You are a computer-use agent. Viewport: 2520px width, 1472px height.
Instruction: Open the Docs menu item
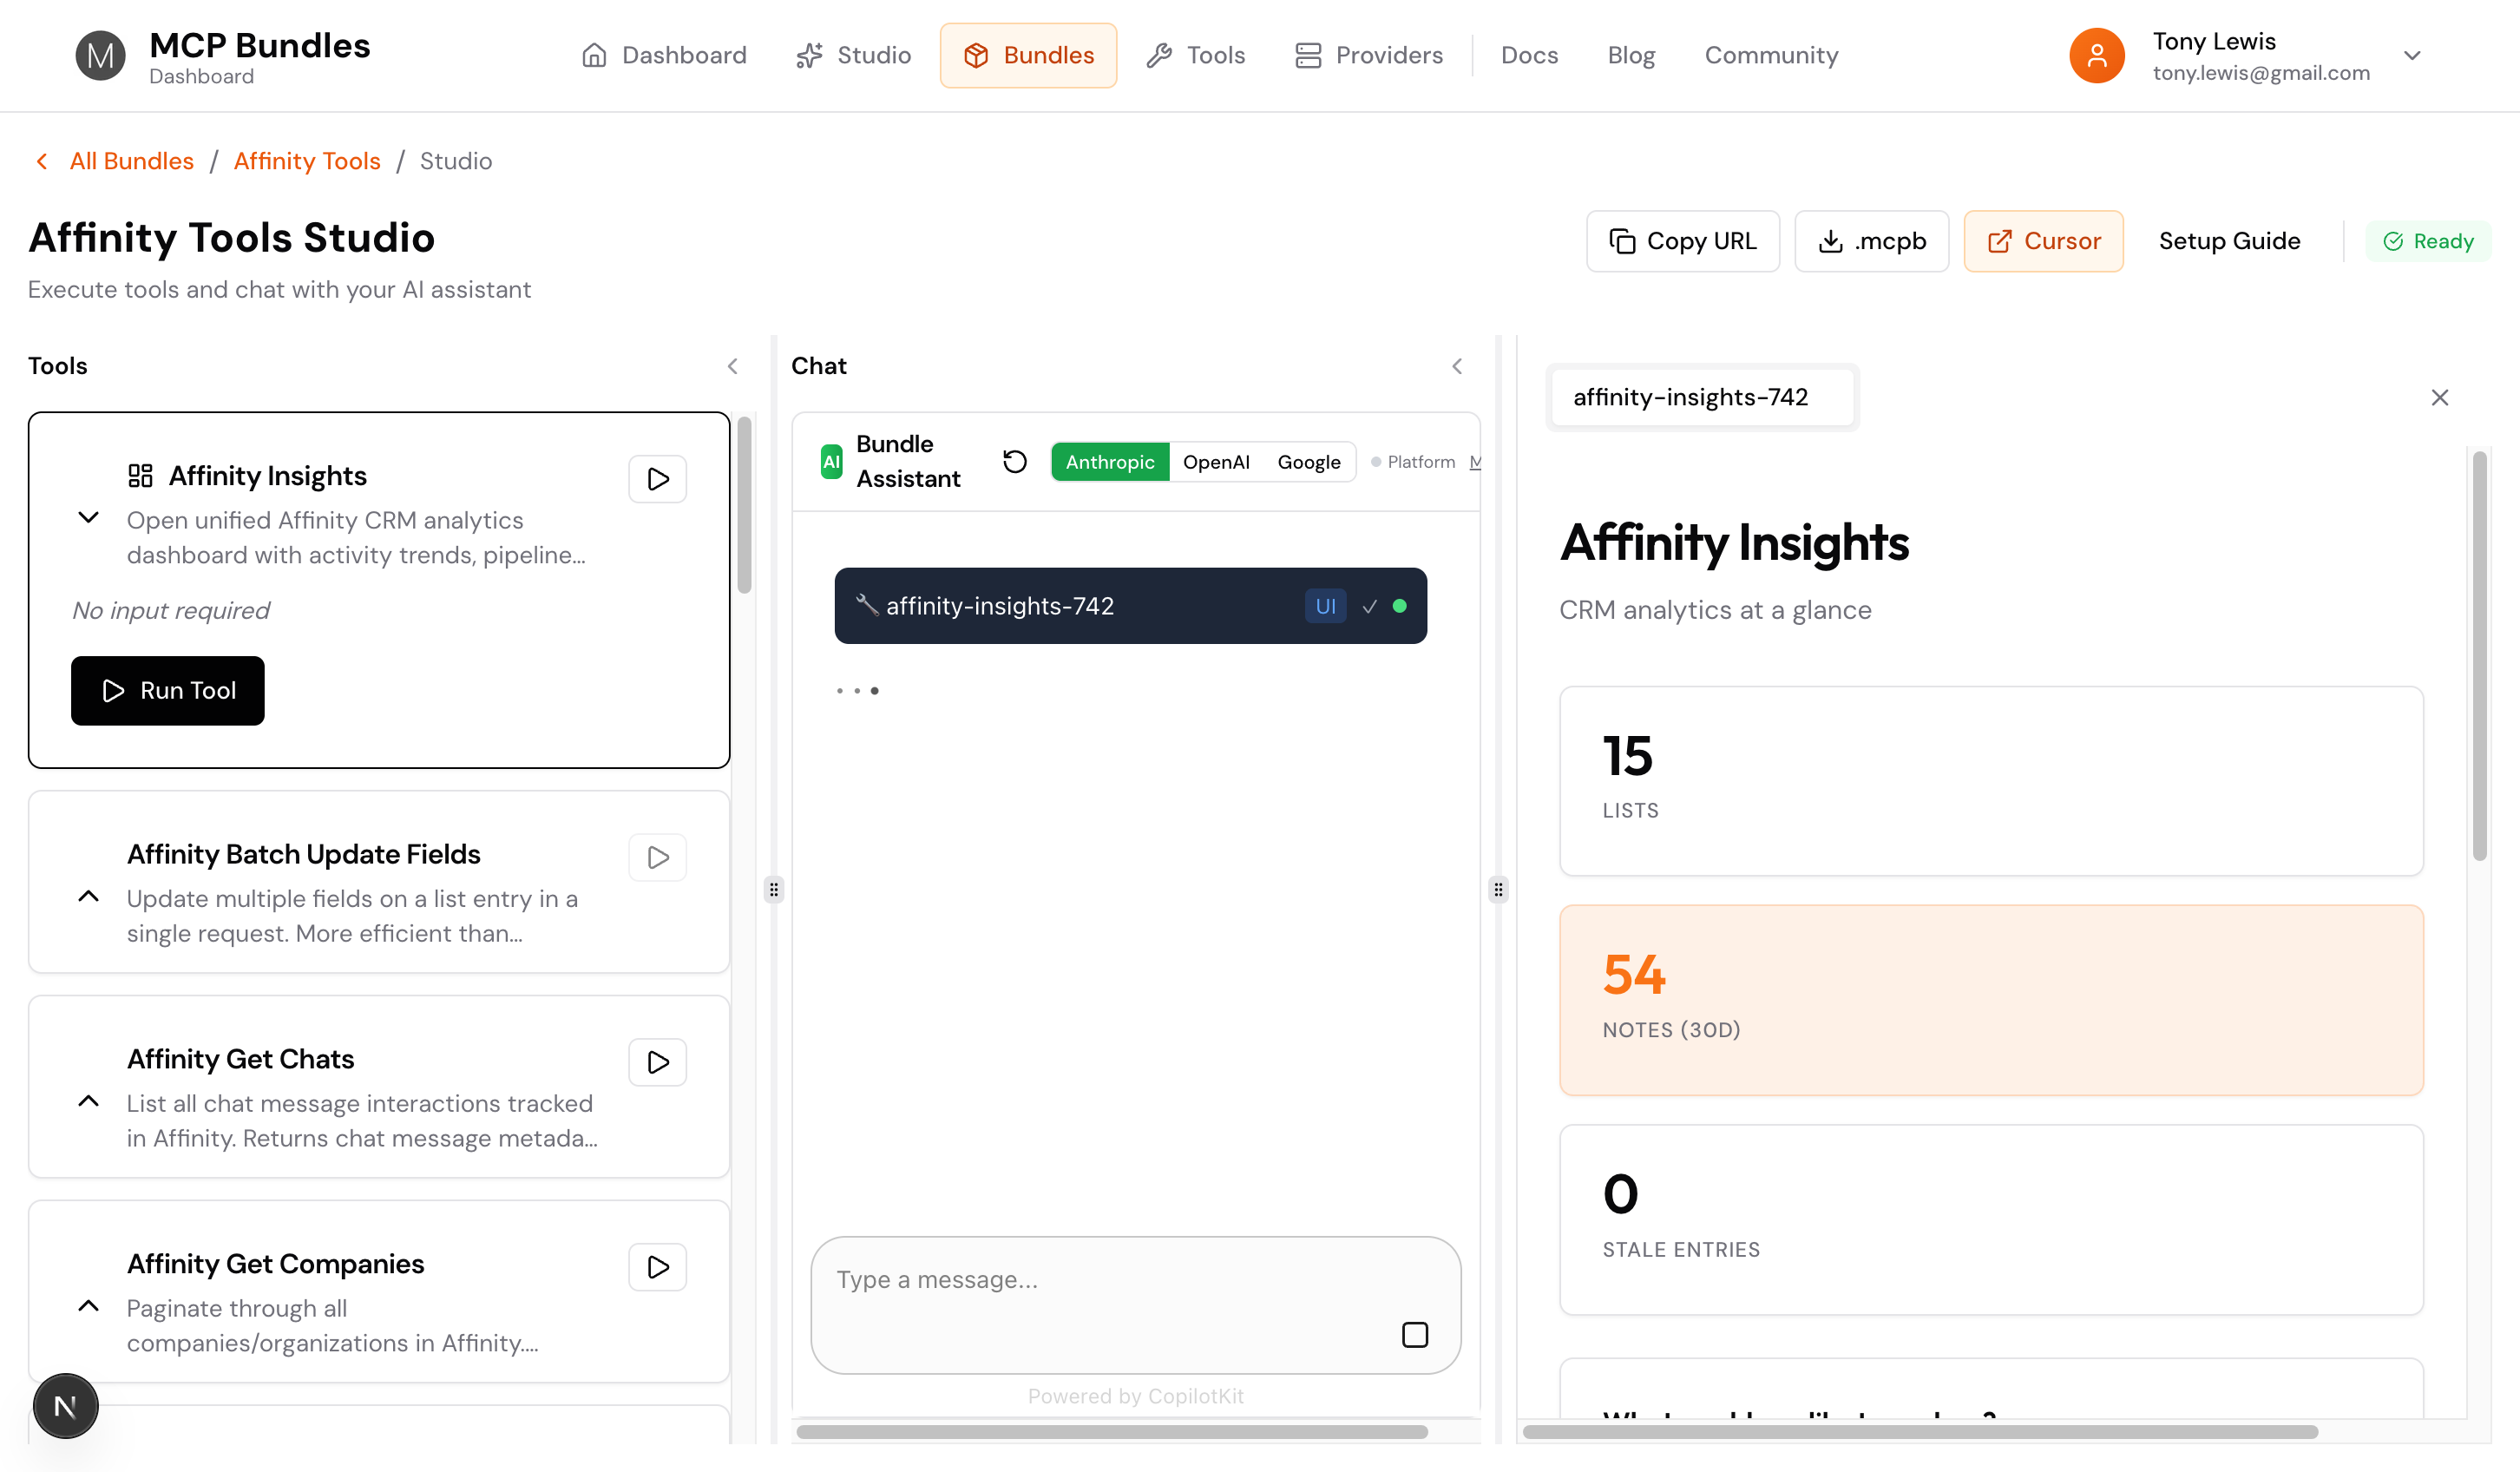coord(1529,55)
